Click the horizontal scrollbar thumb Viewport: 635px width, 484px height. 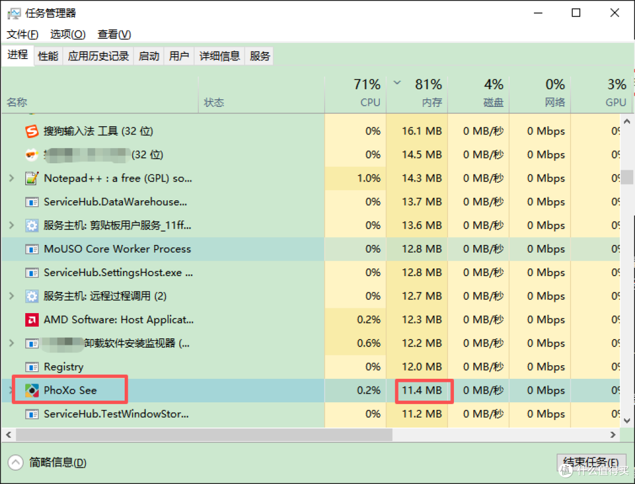[204, 435]
